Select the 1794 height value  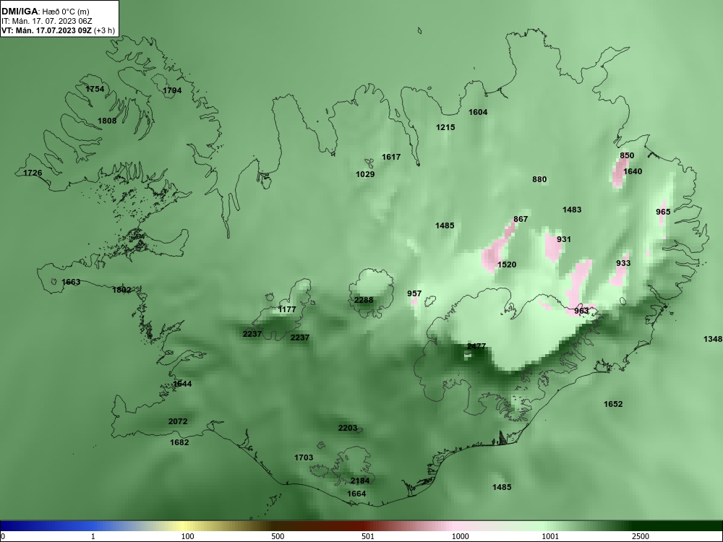172,90
